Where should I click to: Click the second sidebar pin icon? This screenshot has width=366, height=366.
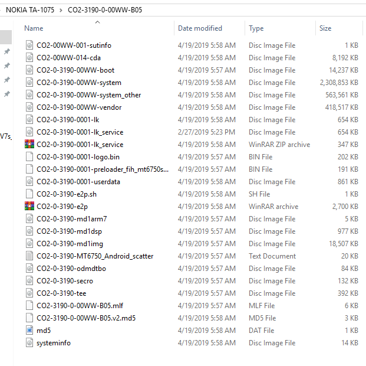click(7, 66)
